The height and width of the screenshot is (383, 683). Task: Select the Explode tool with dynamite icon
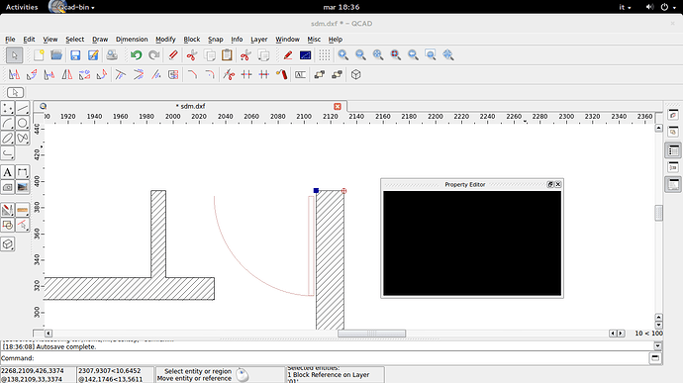coord(281,75)
